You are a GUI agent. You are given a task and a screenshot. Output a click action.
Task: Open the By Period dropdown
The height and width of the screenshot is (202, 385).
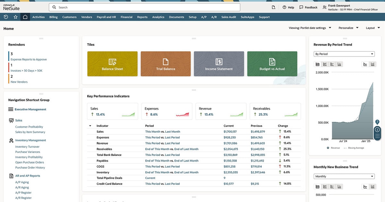[344, 54]
